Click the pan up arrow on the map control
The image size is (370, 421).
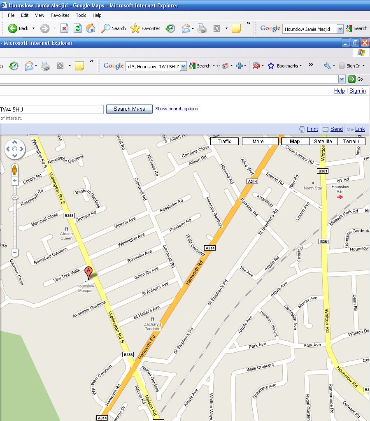click(15, 142)
